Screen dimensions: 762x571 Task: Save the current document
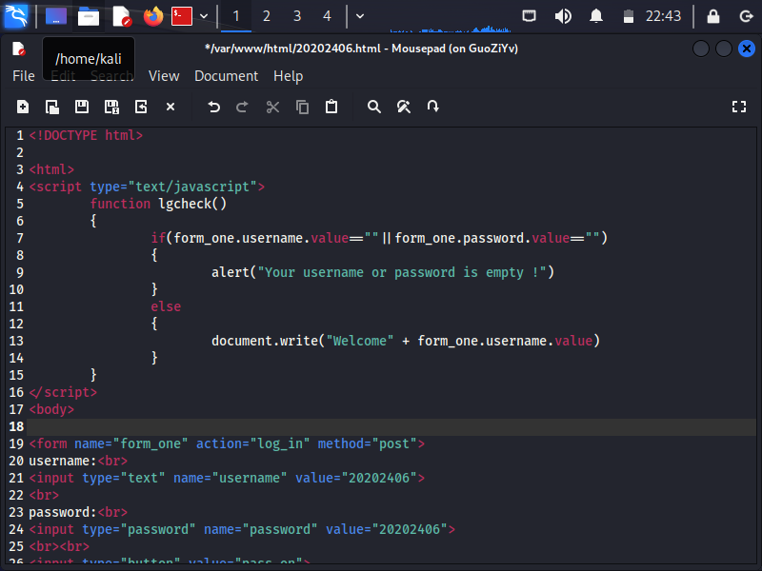(82, 107)
